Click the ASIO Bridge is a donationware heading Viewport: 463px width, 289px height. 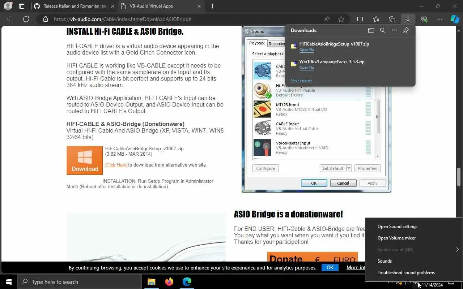(288, 214)
